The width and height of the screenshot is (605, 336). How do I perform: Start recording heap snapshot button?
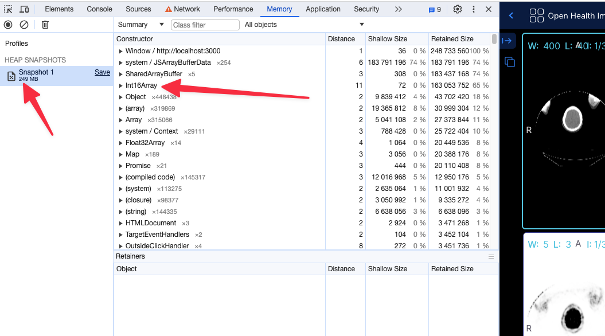(8, 25)
